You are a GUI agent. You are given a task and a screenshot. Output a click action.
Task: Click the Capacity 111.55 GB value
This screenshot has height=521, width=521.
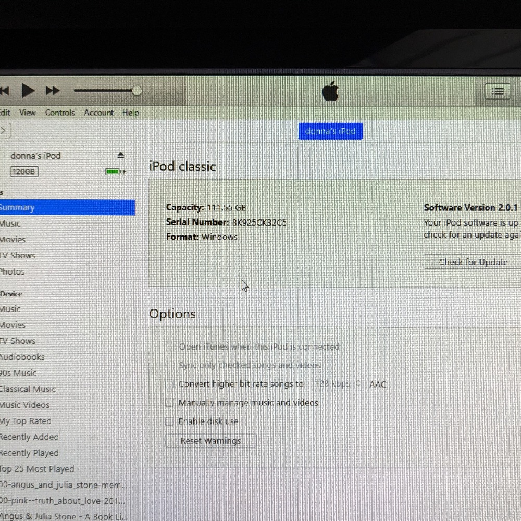tap(227, 208)
